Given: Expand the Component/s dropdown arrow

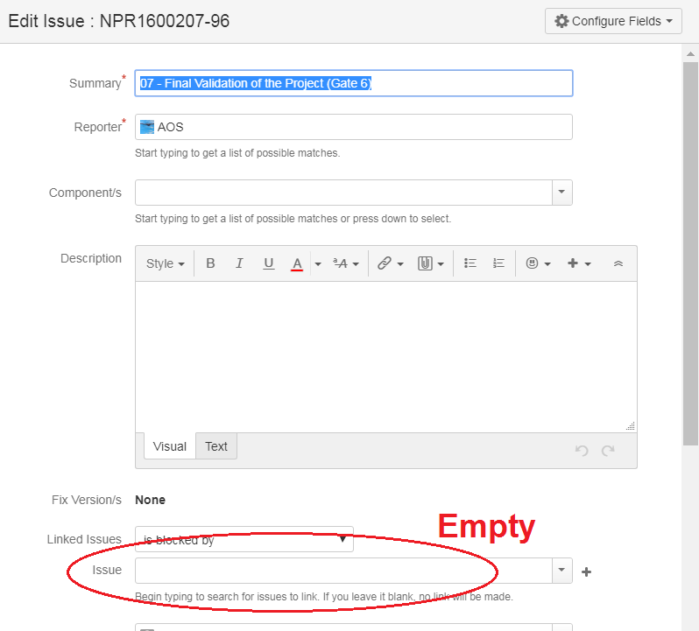Looking at the screenshot, I should [x=562, y=193].
